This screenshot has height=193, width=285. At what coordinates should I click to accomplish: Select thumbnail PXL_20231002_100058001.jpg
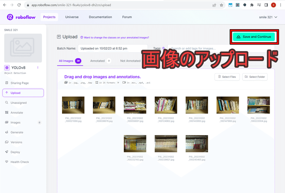pyautogui.click(x=135, y=105)
